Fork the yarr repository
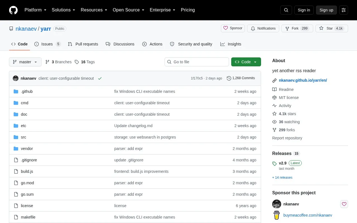This screenshot has width=357, height=223. click(297, 28)
